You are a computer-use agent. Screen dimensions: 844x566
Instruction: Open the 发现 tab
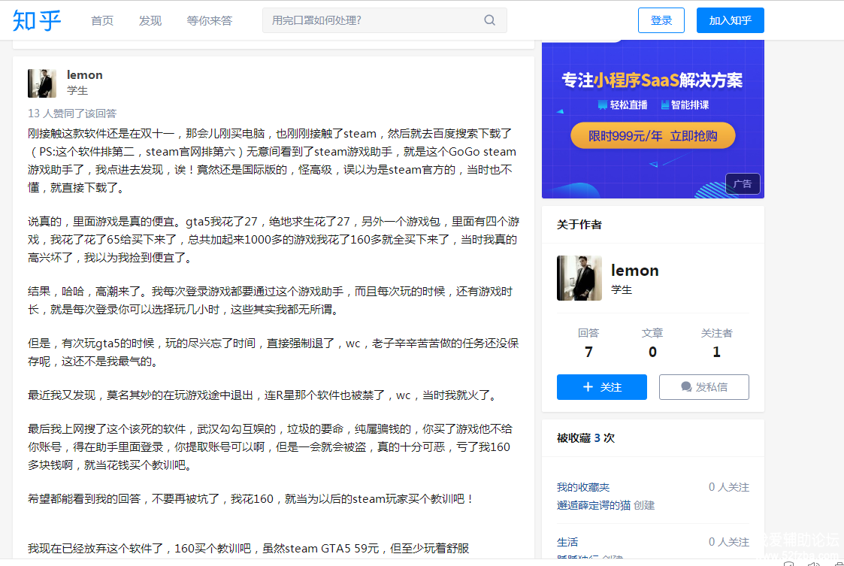click(x=150, y=20)
